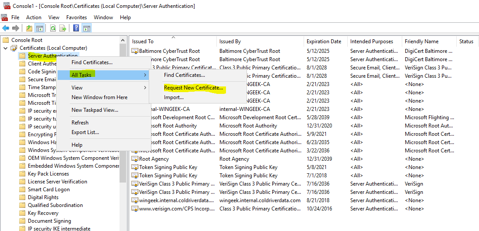This screenshot has width=479, height=231.
Task: Open the Favorites menu
Action: [76, 17]
